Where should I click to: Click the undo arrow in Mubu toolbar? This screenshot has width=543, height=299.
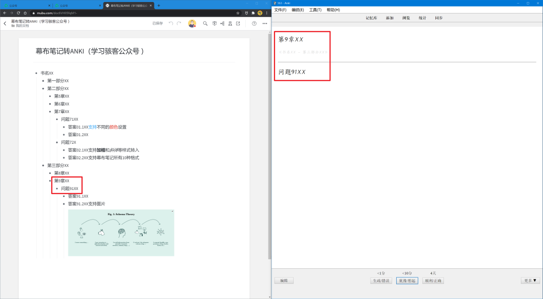[x=171, y=24]
